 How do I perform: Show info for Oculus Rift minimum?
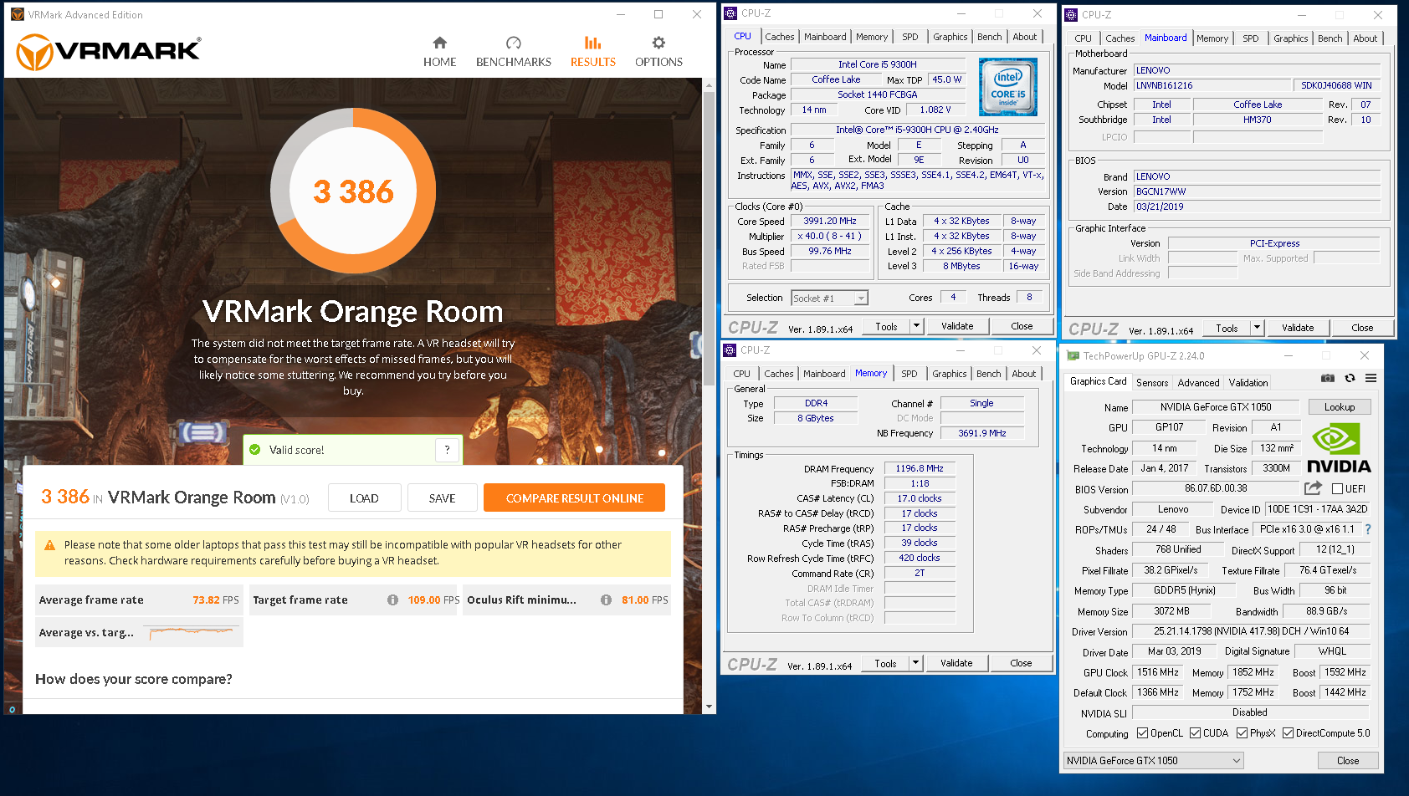coord(606,600)
